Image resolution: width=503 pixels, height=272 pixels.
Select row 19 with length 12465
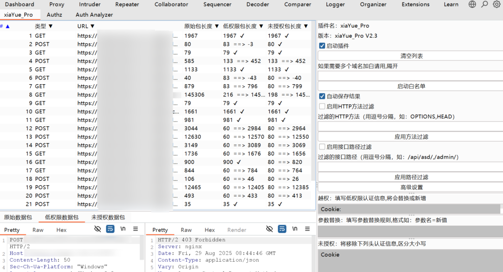pyautogui.click(x=156, y=187)
